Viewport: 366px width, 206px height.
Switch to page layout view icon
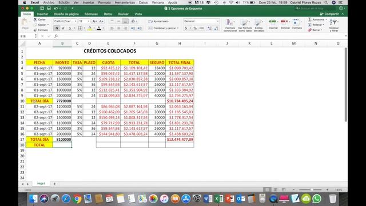[x=276, y=189]
